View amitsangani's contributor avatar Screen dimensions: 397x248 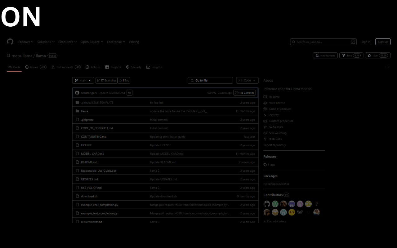(77, 92)
